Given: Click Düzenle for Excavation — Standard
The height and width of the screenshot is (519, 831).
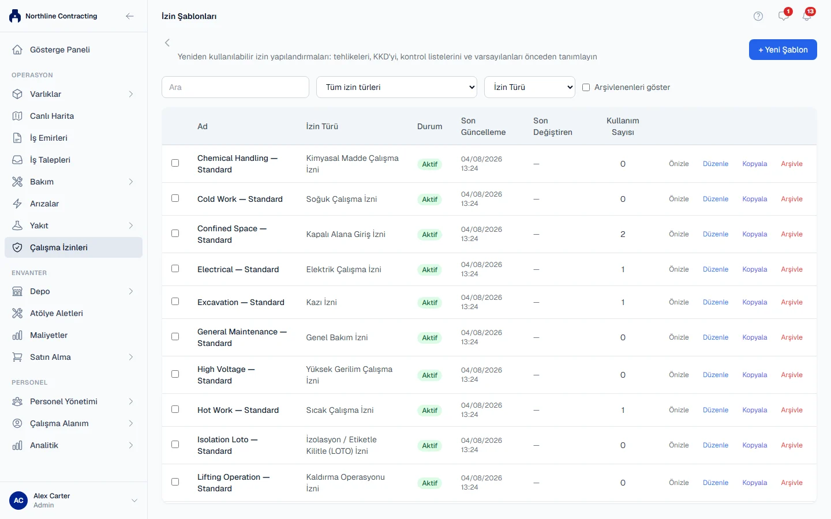Looking at the screenshot, I should coord(716,302).
